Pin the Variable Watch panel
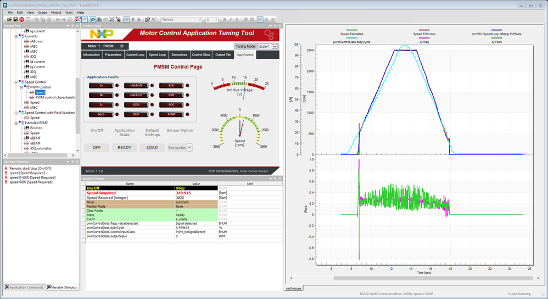This screenshot has height=299, width=548. pos(275,179)
